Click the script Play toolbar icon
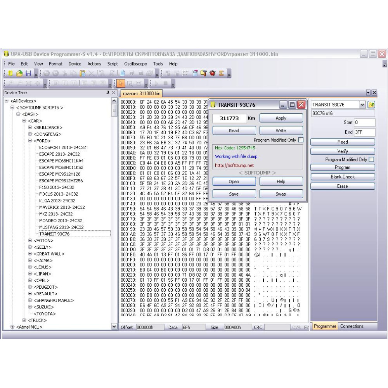 (156, 83)
